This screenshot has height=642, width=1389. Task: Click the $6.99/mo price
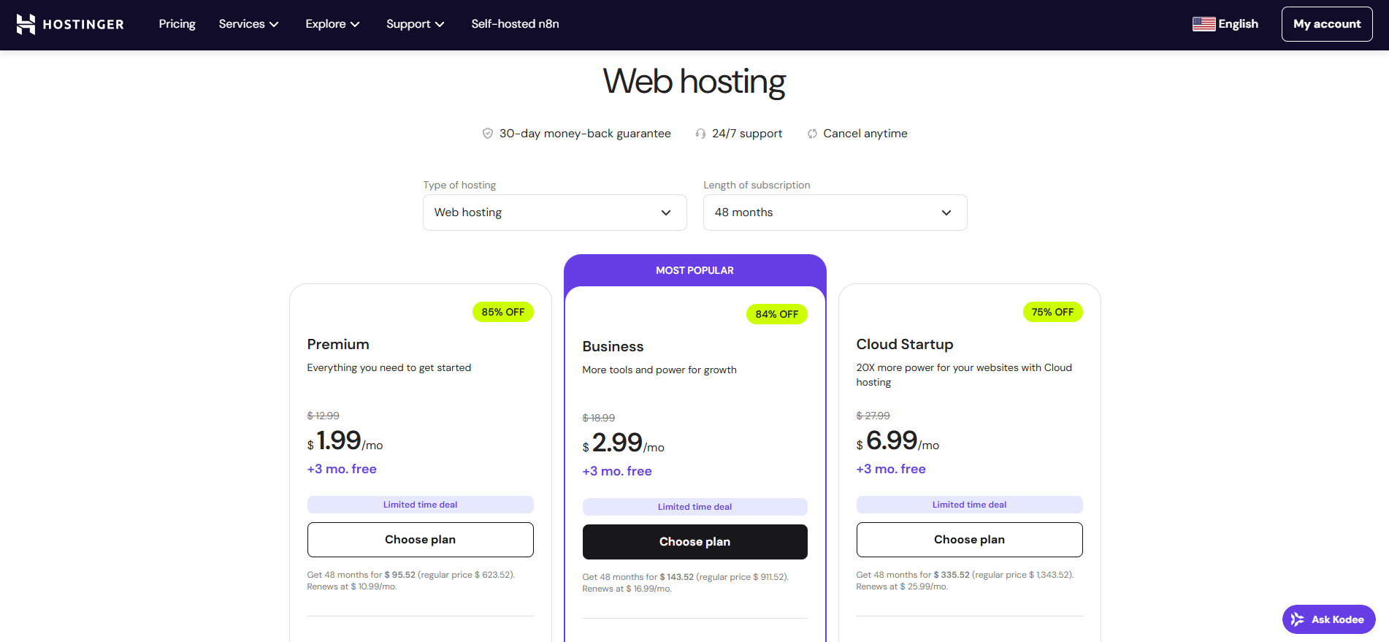click(898, 440)
